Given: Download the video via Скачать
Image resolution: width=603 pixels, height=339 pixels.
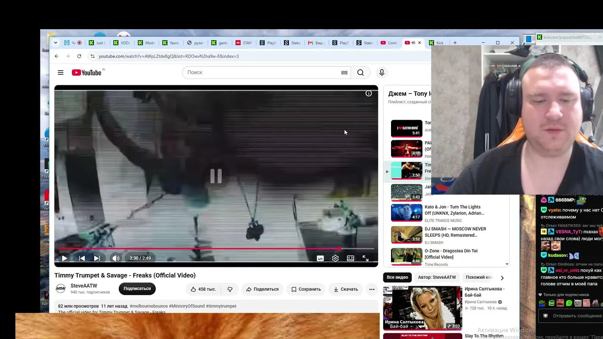Looking at the screenshot, I should pyautogui.click(x=346, y=289).
